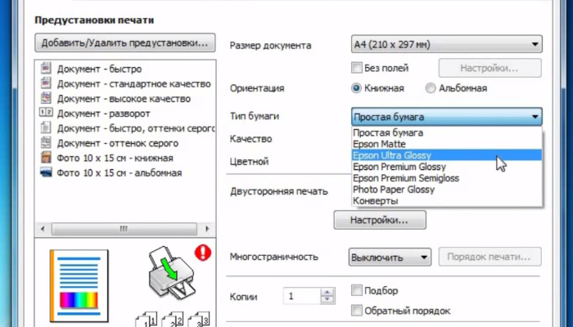Select preset 'Документ - оттенок серого'
Image resolution: width=573 pixels, height=327 pixels.
tap(118, 143)
